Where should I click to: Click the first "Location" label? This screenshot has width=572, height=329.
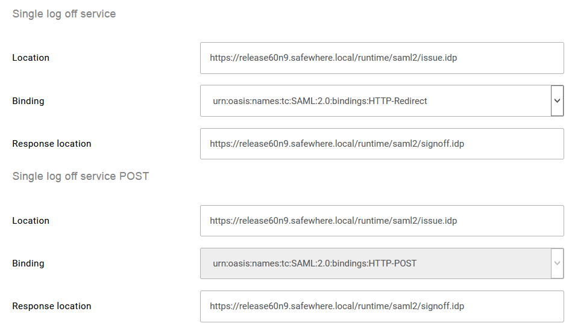(31, 58)
